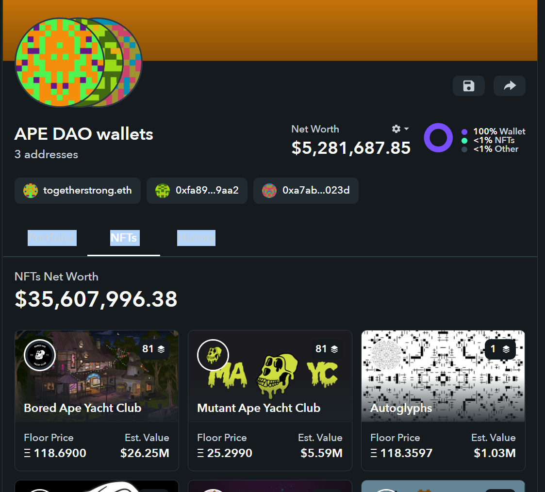Viewport: 545px width, 492px height.
Task: Click the save bundle floppy-disk icon
Action: pos(468,86)
